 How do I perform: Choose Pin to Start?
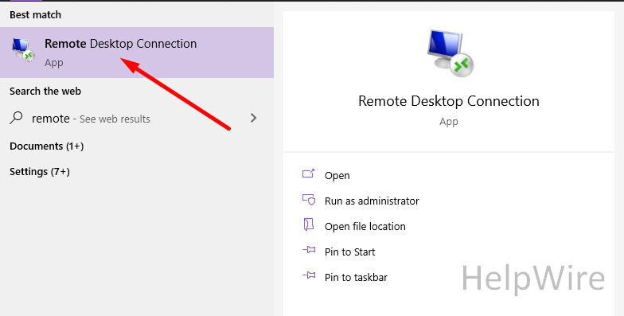(x=350, y=252)
